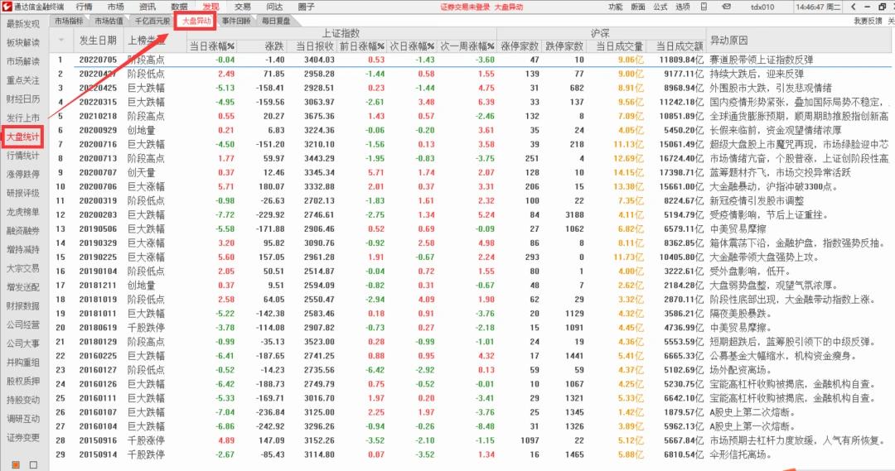Select 融资融券 in the sidebar

pyautogui.click(x=23, y=231)
